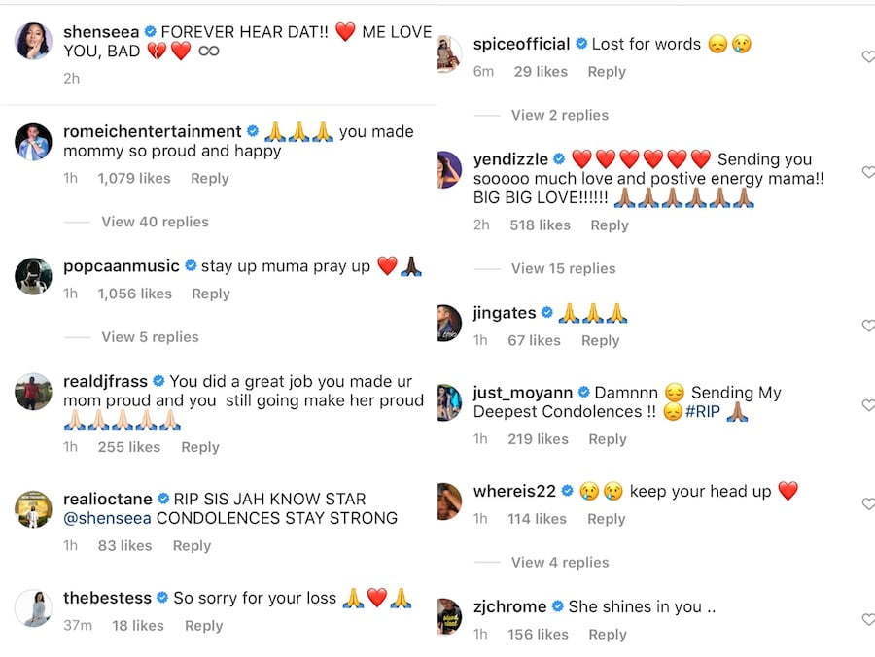
Task: Open realdjfrass profile avatar
Action: point(33,392)
